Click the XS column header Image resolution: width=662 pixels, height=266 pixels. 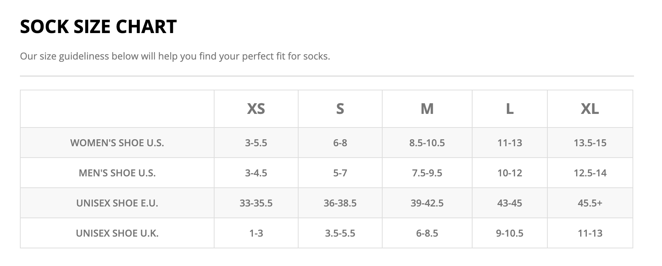pyautogui.click(x=256, y=109)
